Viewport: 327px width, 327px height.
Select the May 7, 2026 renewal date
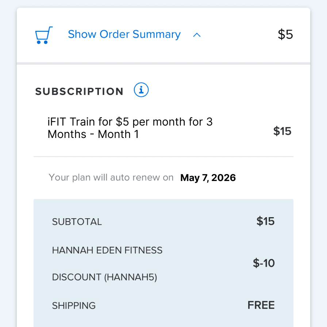208,177
